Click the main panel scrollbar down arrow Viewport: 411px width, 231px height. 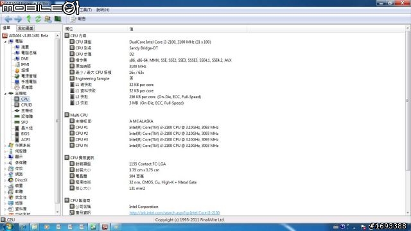pos(408,213)
